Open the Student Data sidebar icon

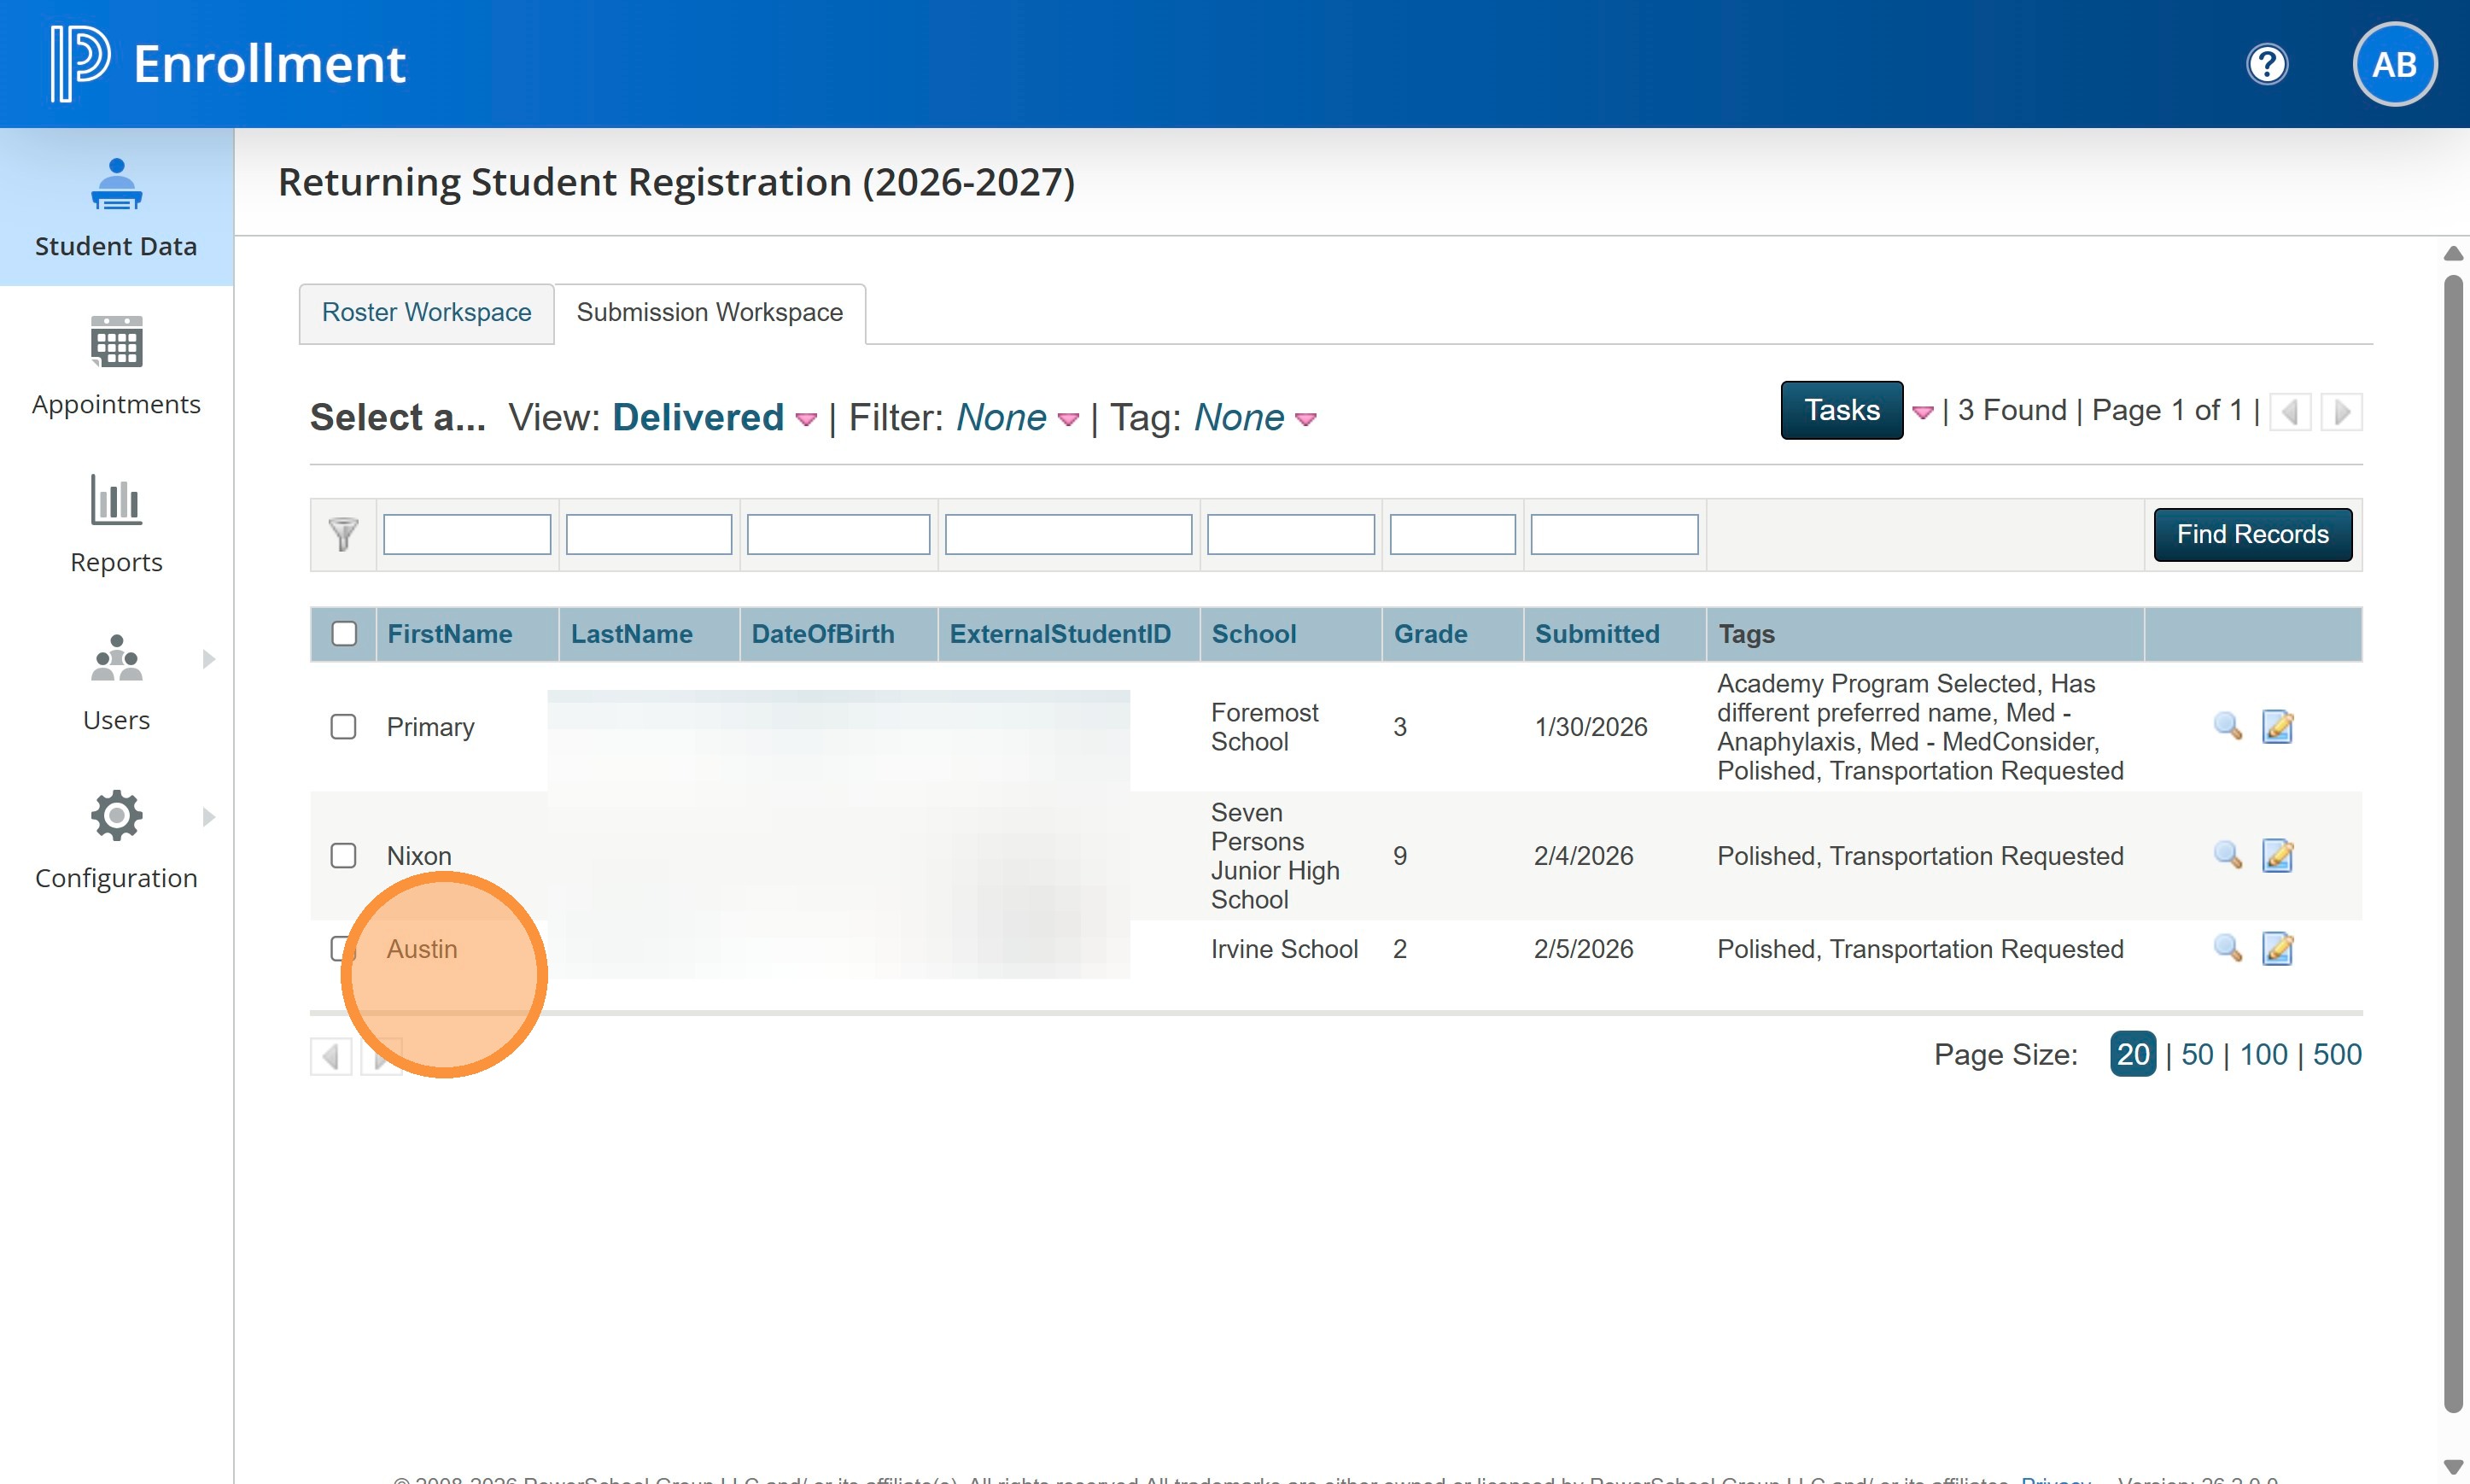coord(116,185)
